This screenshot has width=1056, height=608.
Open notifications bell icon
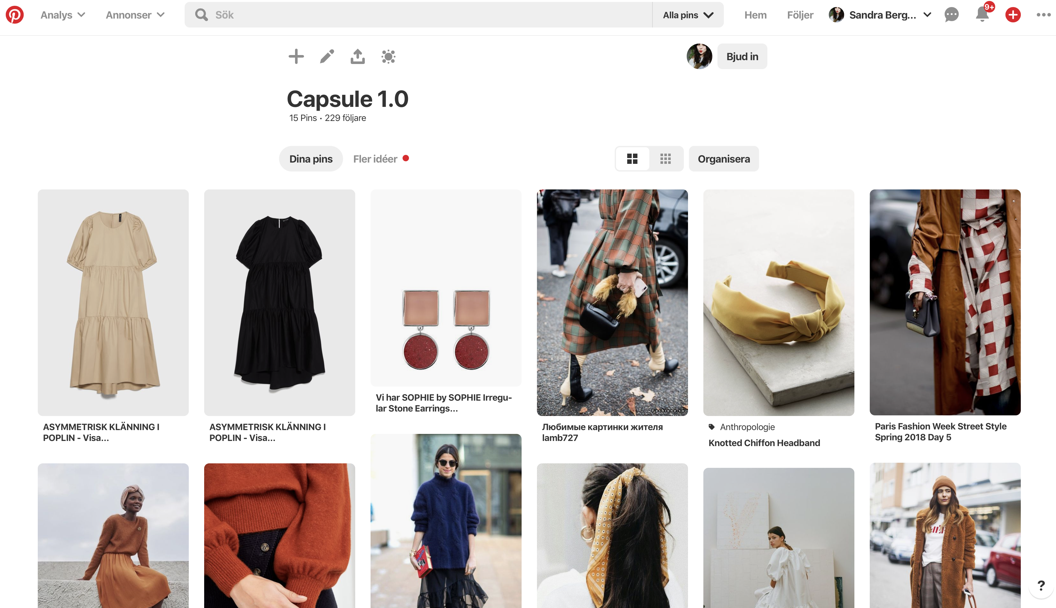tap(982, 14)
